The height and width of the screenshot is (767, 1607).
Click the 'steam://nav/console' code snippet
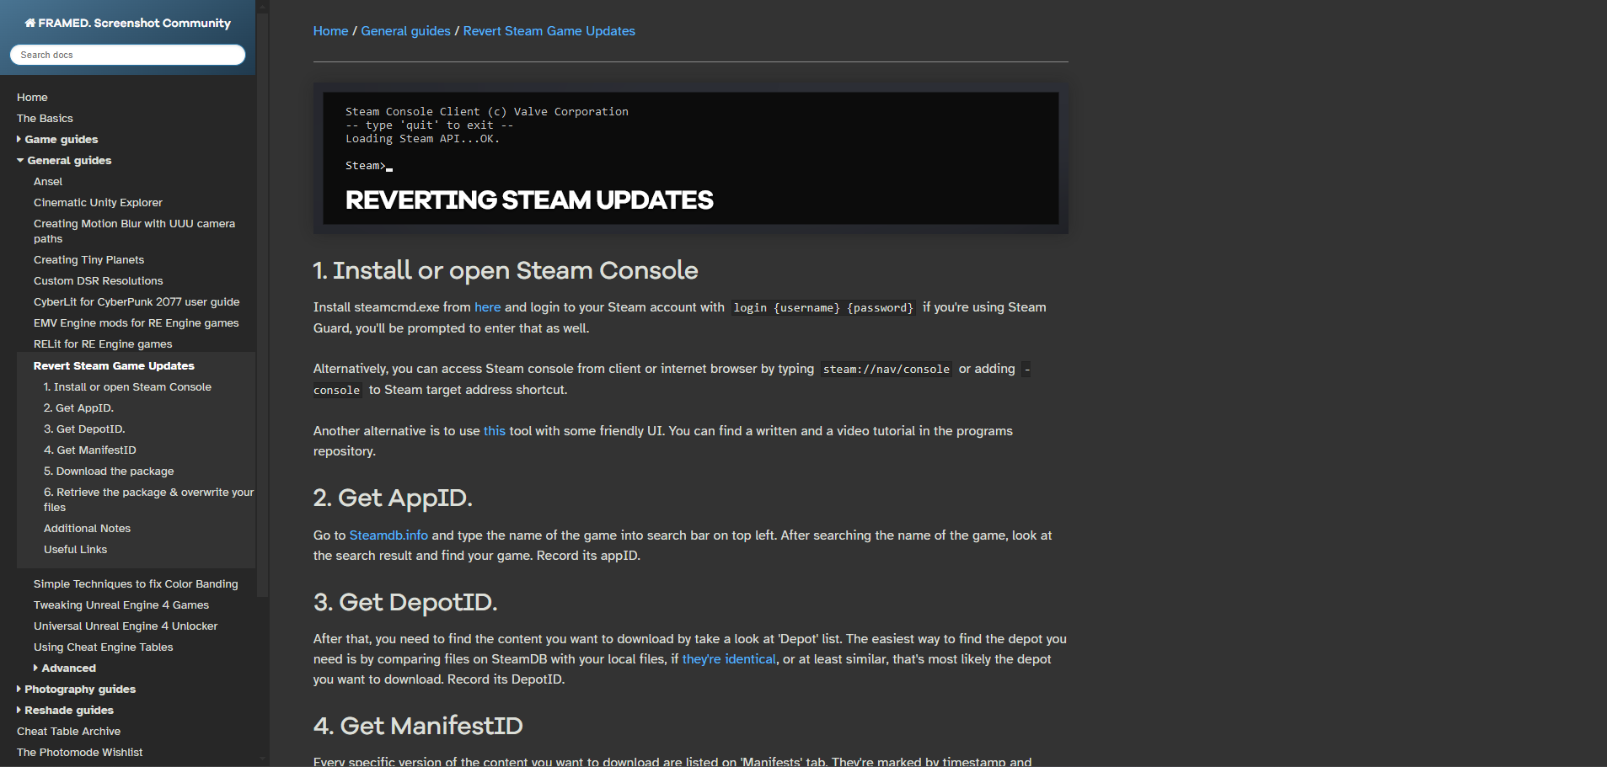pyautogui.click(x=886, y=370)
